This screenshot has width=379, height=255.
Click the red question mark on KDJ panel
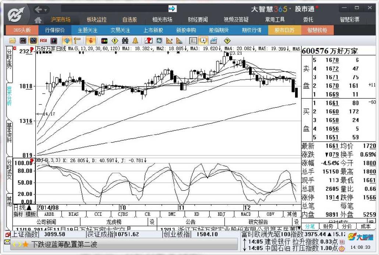(31, 161)
